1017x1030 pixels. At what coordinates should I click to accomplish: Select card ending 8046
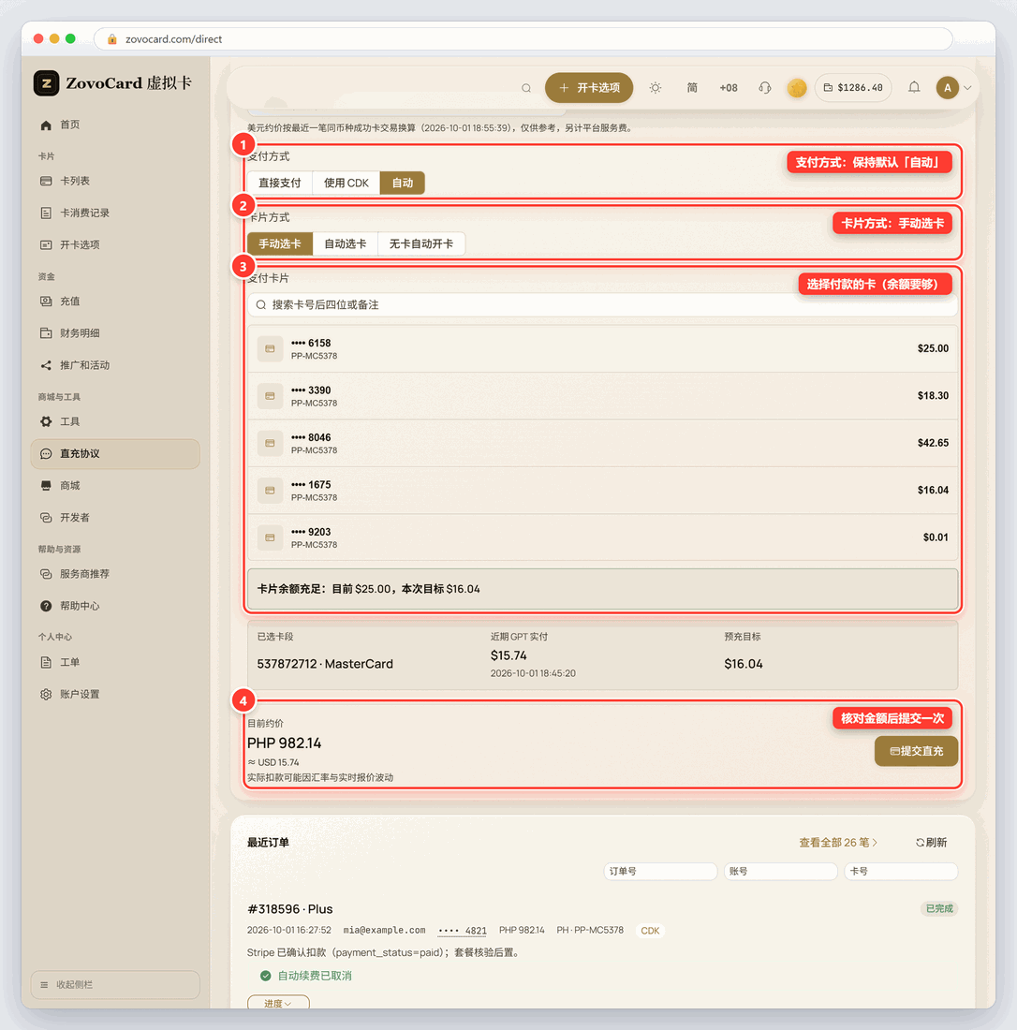(x=602, y=444)
